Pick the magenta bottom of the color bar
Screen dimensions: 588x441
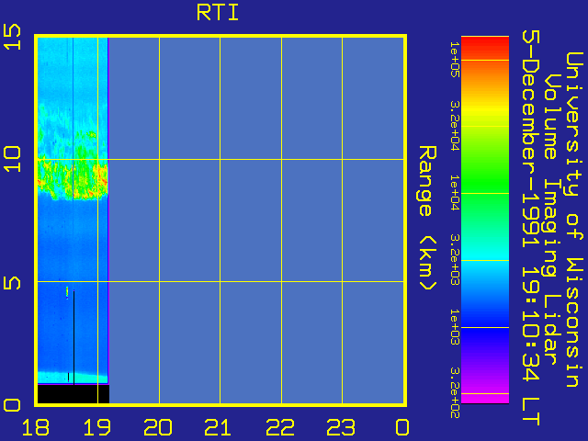click(x=485, y=398)
